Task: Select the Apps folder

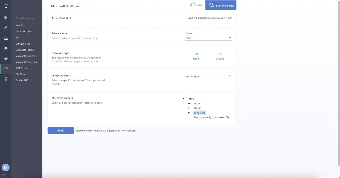Action: 197,103
